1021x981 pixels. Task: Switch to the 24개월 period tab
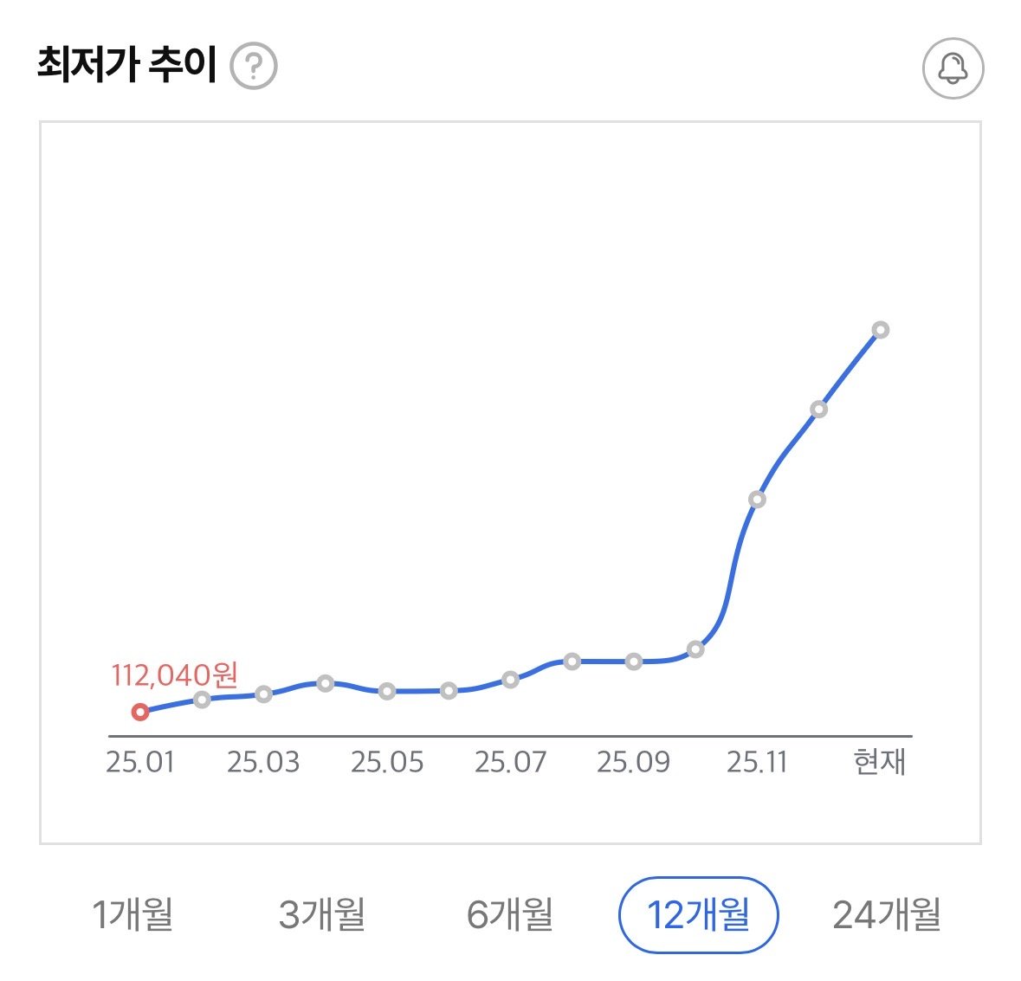[887, 914]
